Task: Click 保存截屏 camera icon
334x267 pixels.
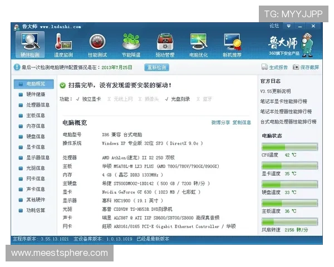Action: tap(296, 67)
